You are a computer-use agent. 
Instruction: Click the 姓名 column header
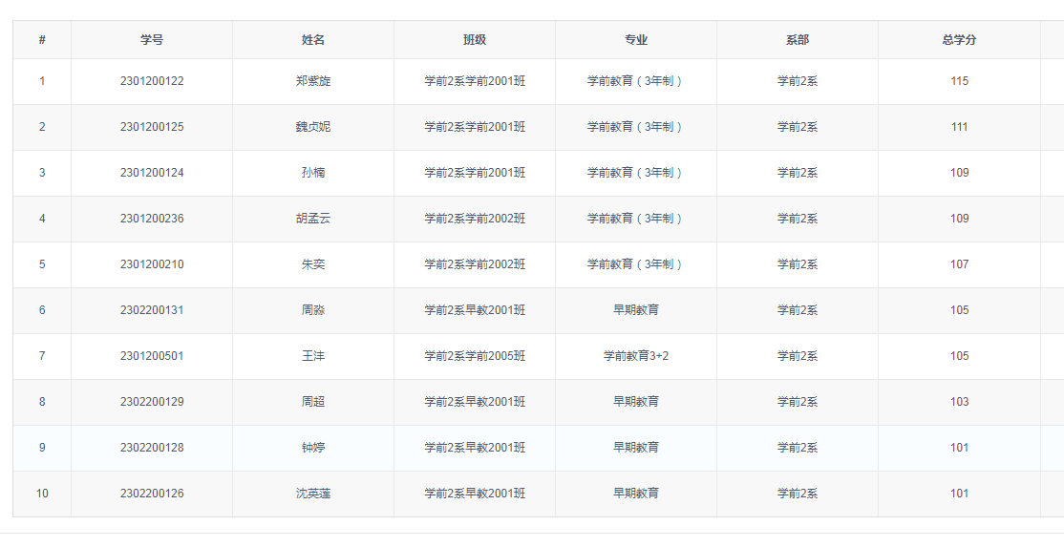[313, 40]
